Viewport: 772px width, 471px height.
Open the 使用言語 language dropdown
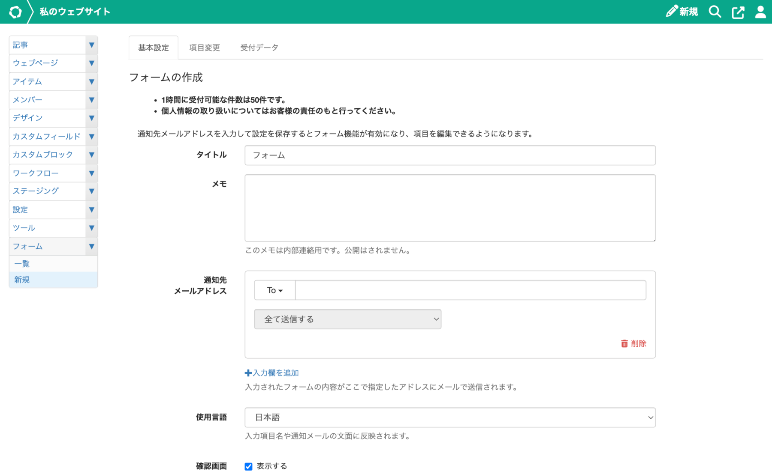click(x=449, y=417)
